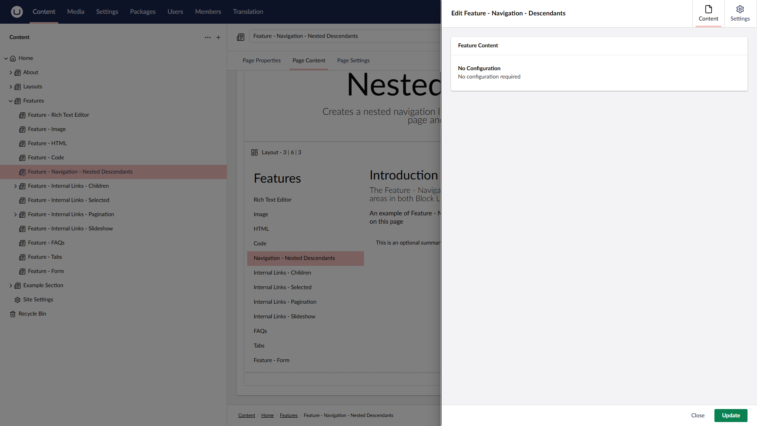Click the Site Settings gear icon
Image resolution: width=757 pixels, height=426 pixels.
pyautogui.click(x=17, y=300)
